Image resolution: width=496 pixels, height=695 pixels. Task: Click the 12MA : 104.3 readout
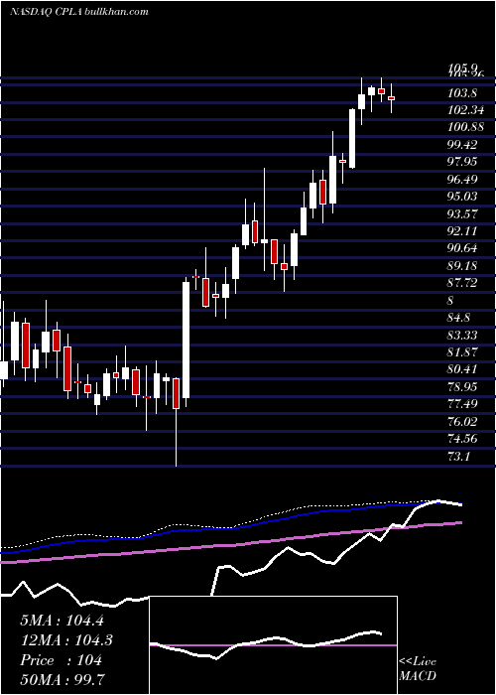(x=66, y=640)
